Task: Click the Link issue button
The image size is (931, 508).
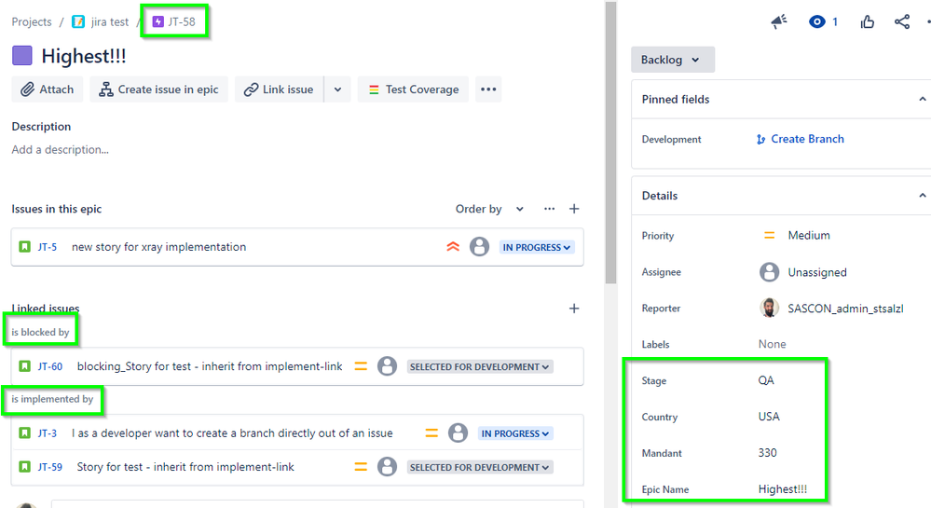Action: [x=279, y=89]
